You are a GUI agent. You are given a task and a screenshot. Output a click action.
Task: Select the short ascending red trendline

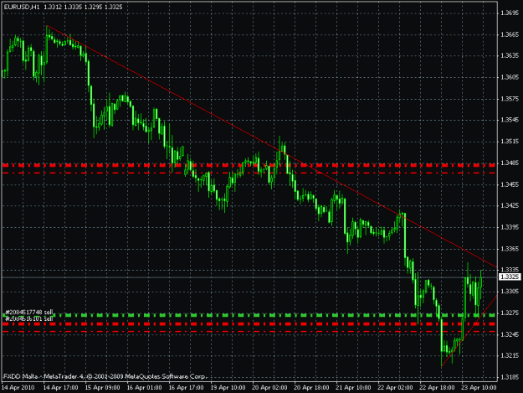tap(469, 330)
